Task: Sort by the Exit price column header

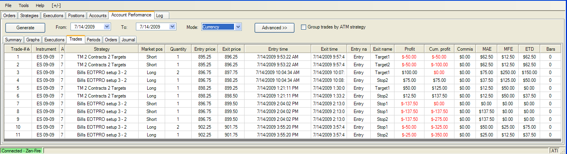Action: [x=231, y=49]
